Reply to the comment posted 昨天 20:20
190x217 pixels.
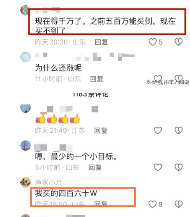pos(101,42)
